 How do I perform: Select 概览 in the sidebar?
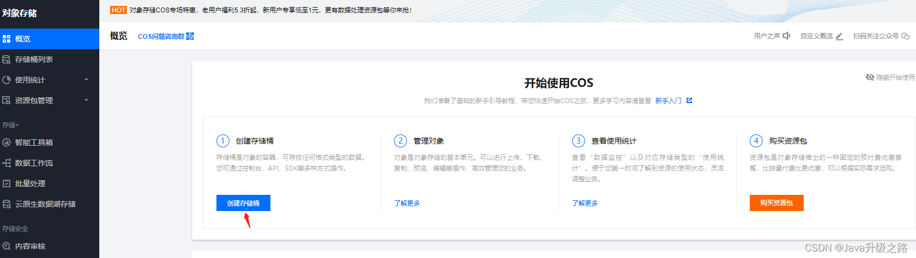50,39
